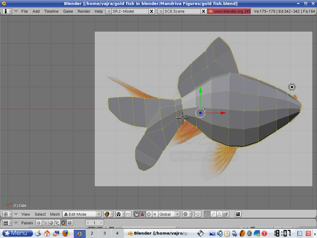This screenshot has width=317, height=238.
Task: Delete the SCE:Scene using X button
Action: coord(203,11)
